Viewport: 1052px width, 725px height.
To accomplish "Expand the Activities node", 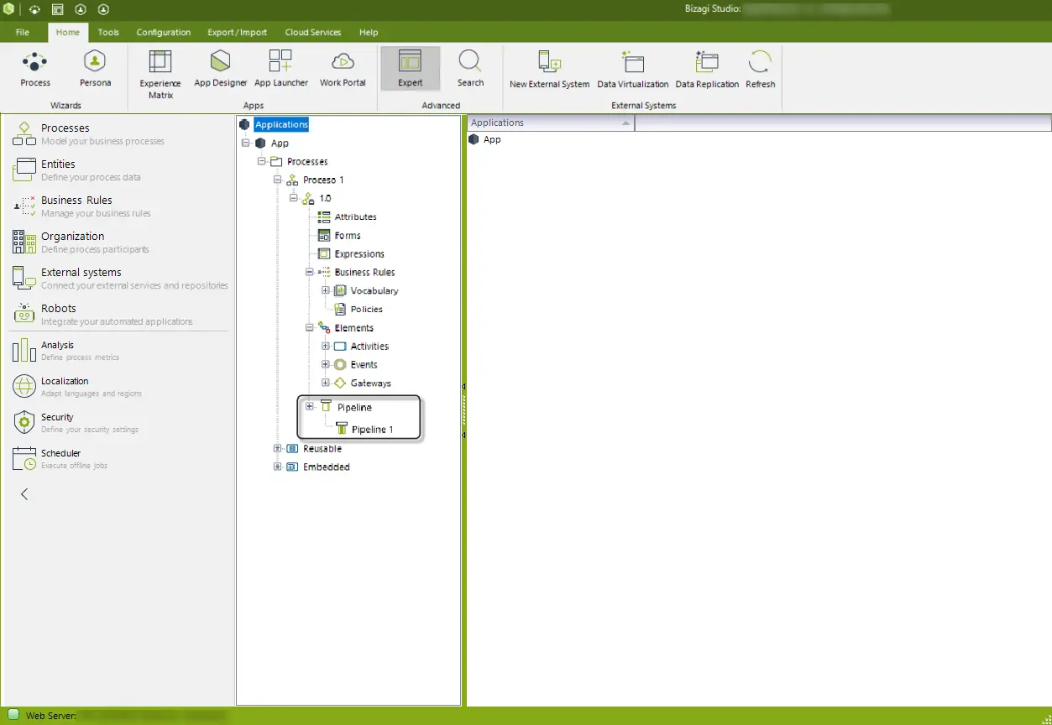I will click(x=326, y=346).
